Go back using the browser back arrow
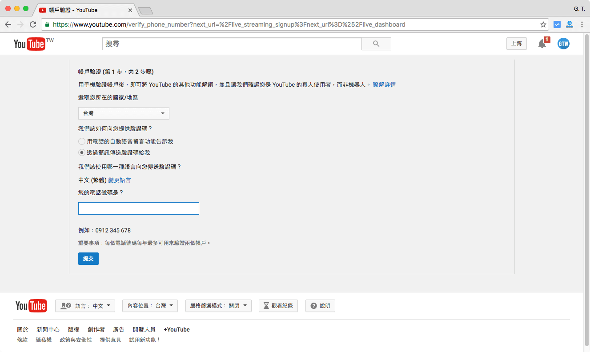The height and width of the screenshot is (352, 590). click(8, 24)
